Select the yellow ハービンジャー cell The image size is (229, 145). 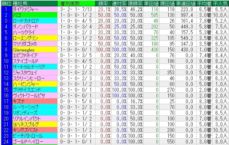35,84
